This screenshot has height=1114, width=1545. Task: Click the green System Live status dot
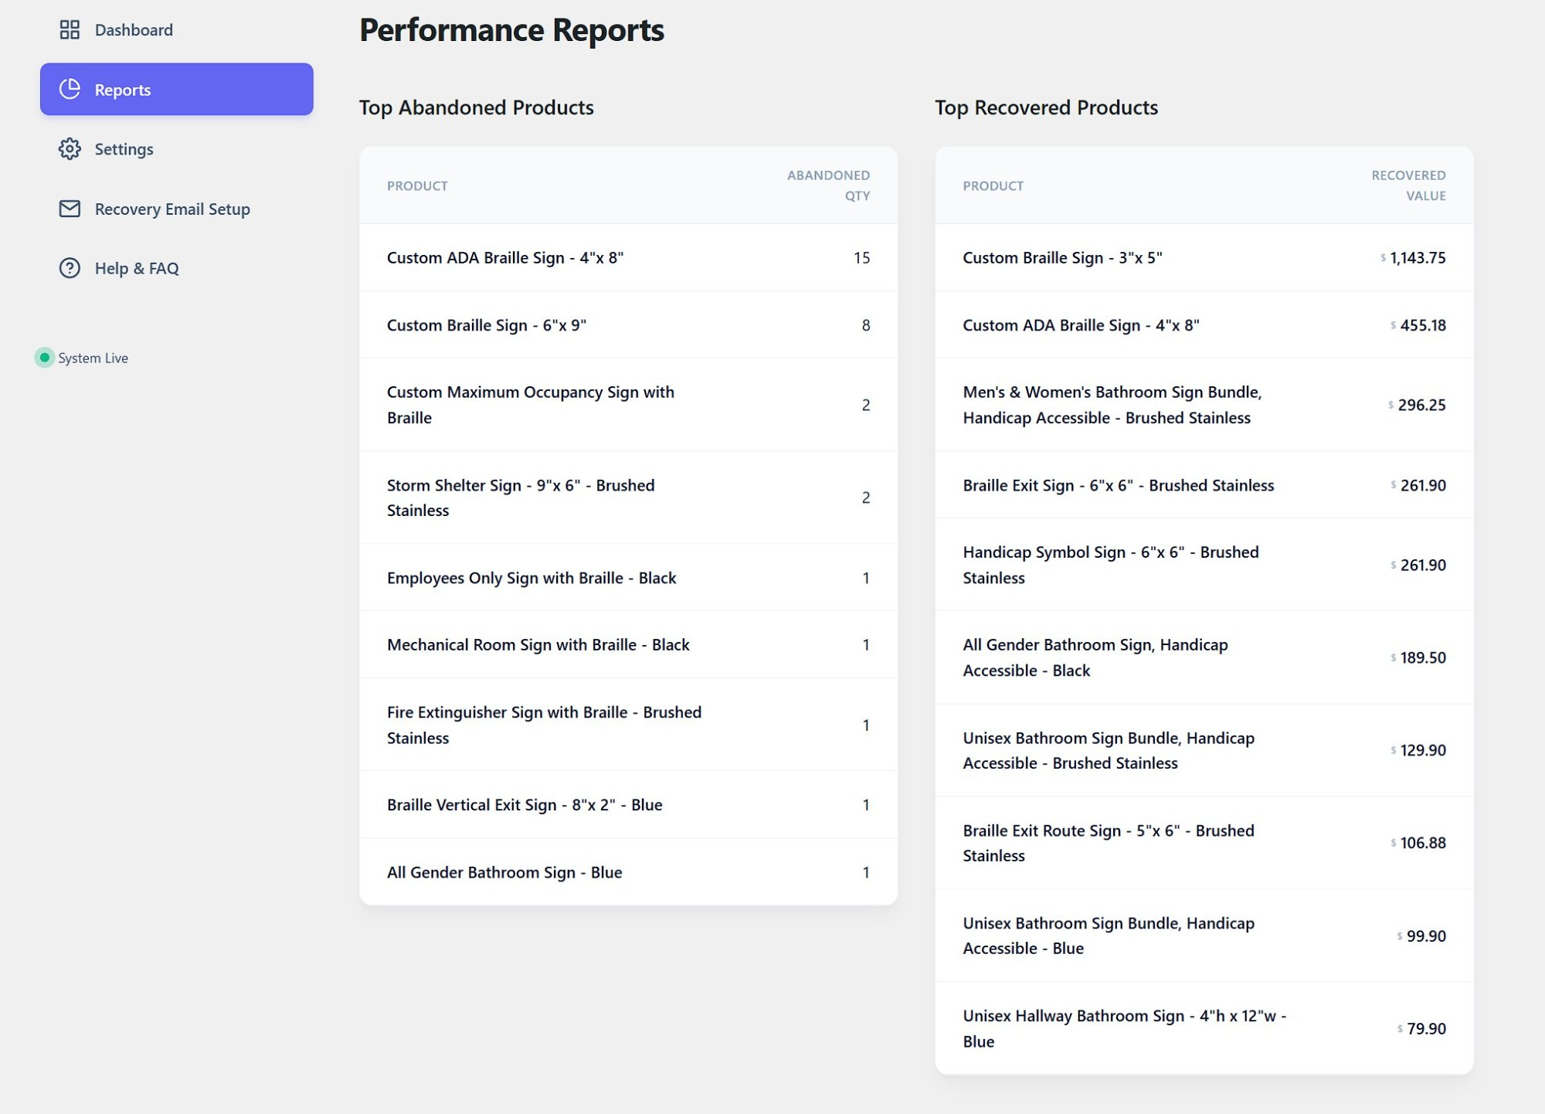(44, 357)
